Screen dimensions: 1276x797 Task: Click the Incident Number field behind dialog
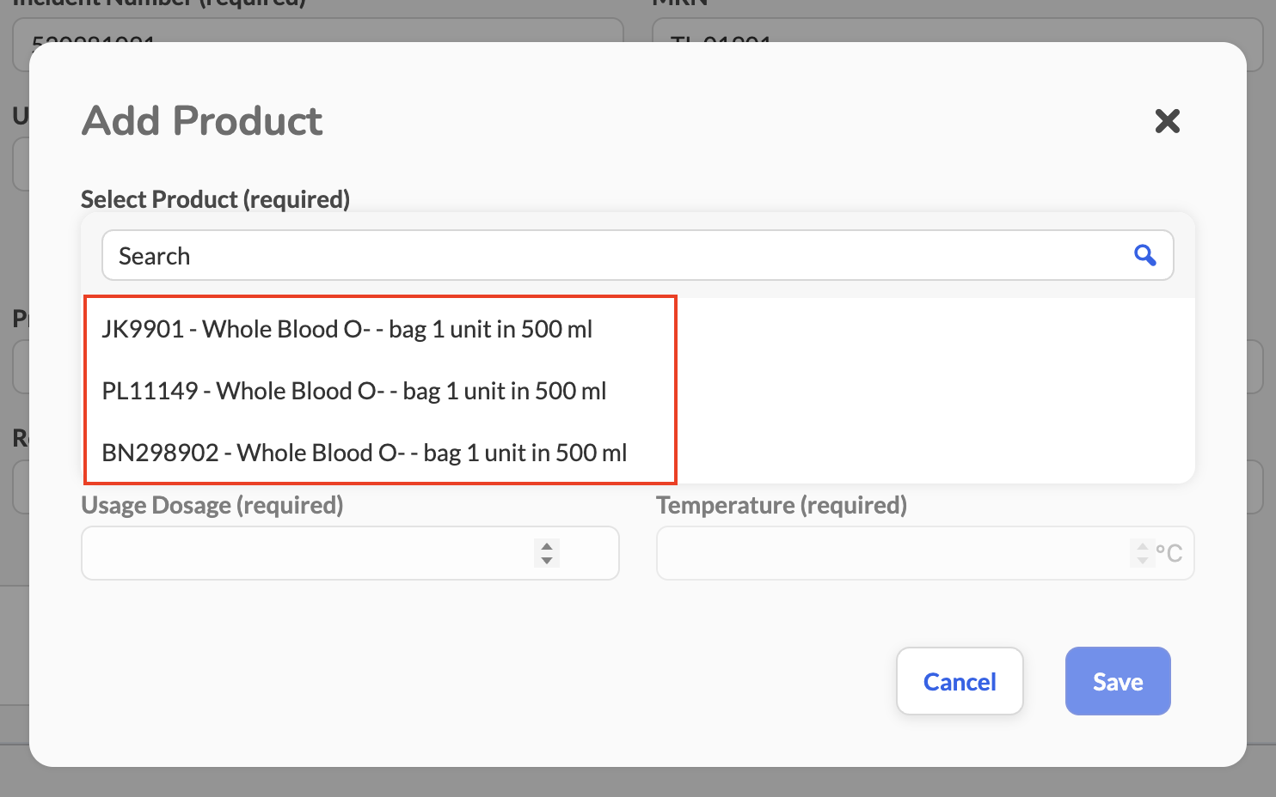pyautogui.click(x=318, y=29)
